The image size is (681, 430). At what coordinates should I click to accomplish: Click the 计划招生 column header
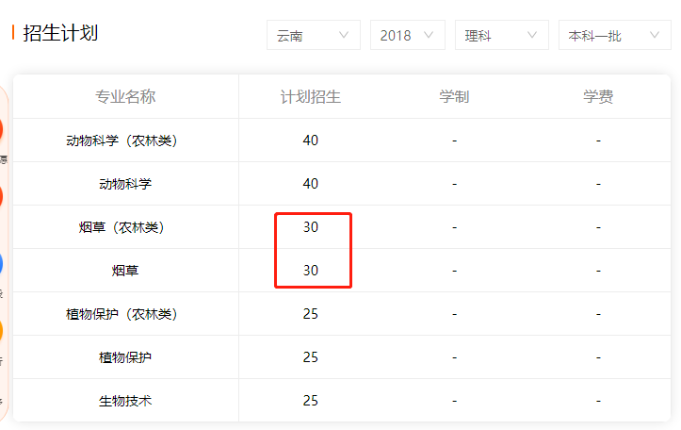pos(311,96)
